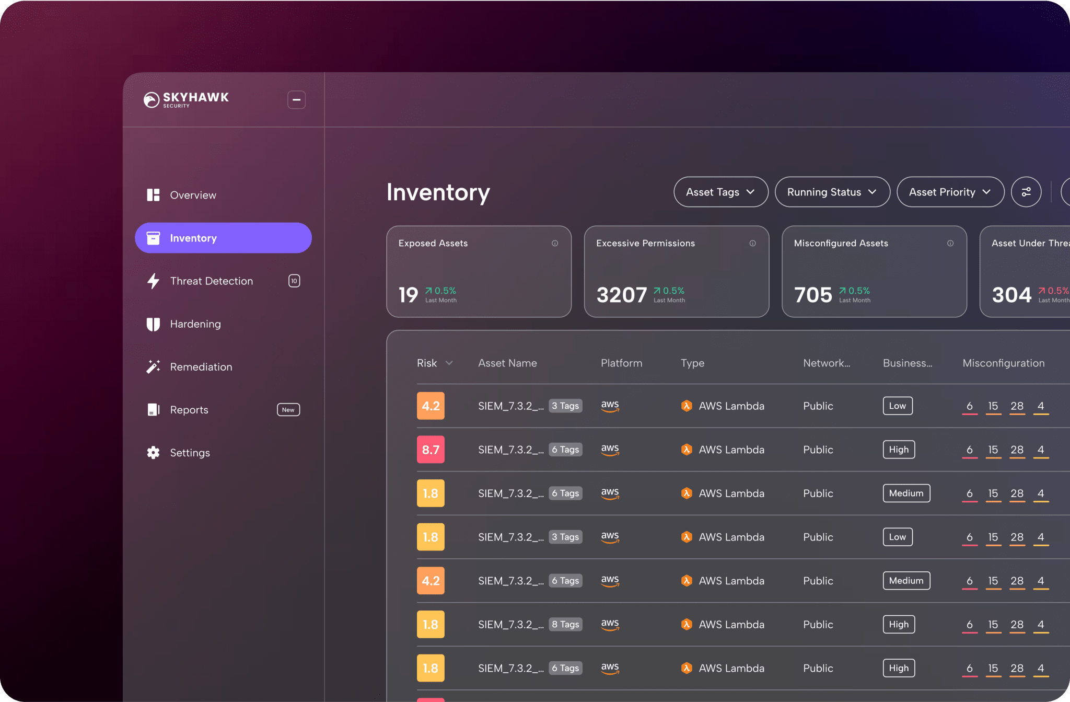Screen dimensions: 1070x702
Task: Open the Threat Detection lightning icon
Action: 153,281
